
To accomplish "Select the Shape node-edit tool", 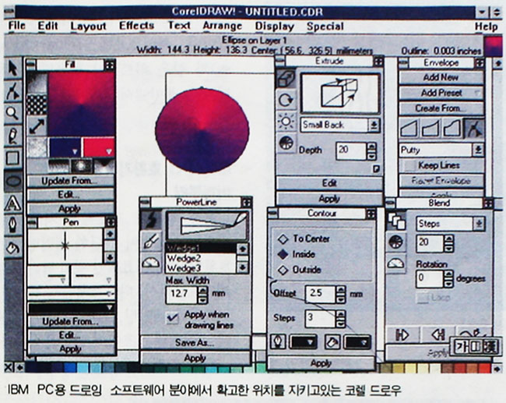I will [x=13, y=91].
